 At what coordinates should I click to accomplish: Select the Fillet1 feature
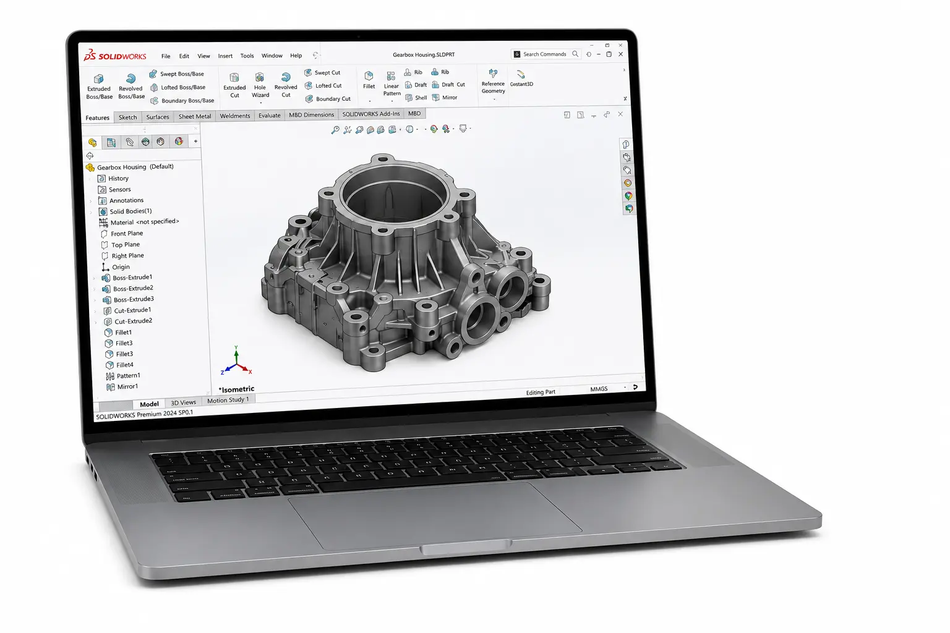pos(118,333)
